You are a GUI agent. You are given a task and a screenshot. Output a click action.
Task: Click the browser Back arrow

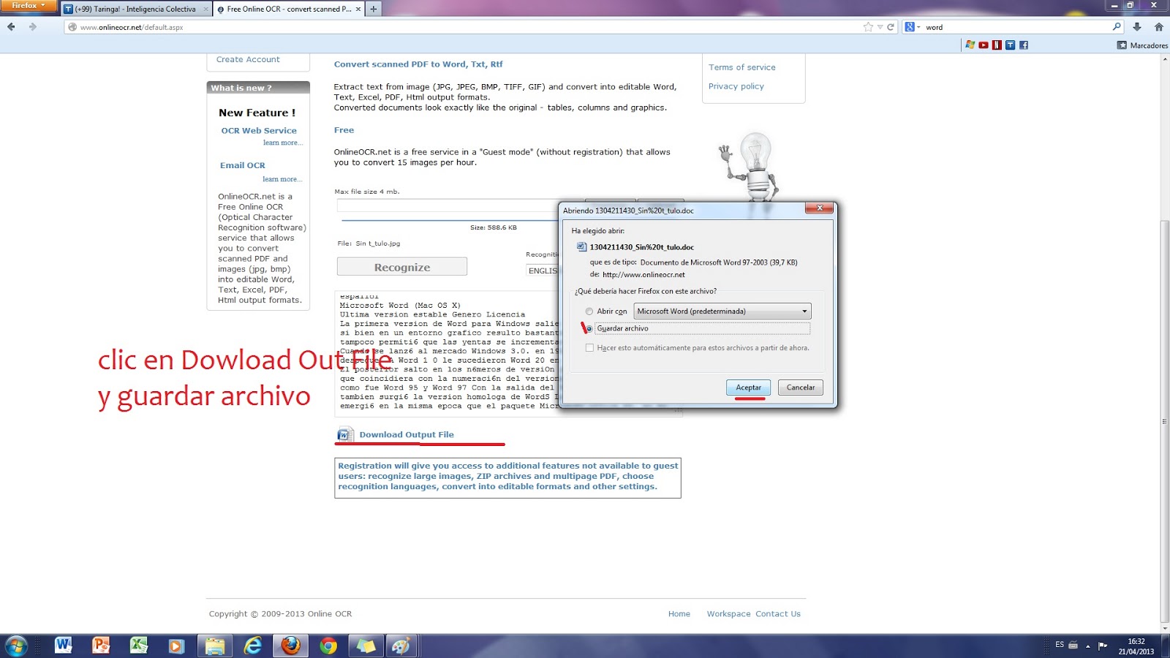coord(11,27)
